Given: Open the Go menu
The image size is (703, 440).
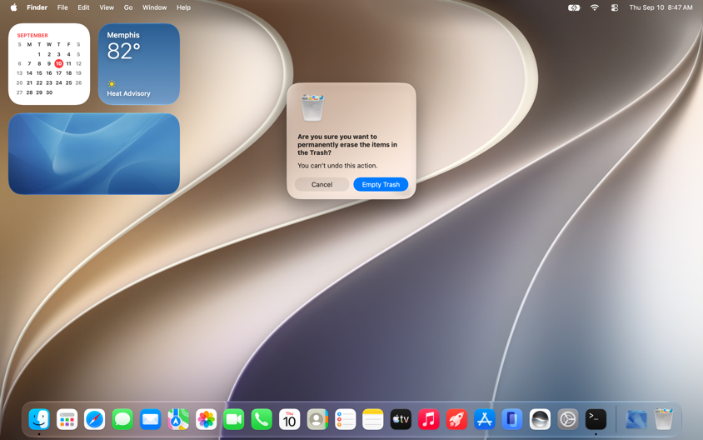Looking at the screenshot, I should tap(128, 7).
